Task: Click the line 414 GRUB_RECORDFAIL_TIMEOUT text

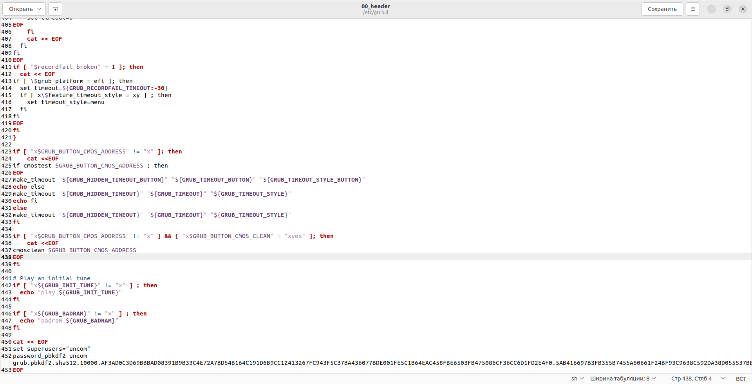Action: tap(115, 88)
